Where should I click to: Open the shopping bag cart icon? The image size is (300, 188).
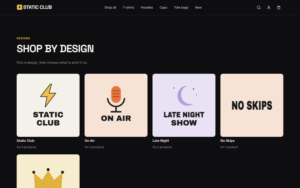[x=279, y=8]
